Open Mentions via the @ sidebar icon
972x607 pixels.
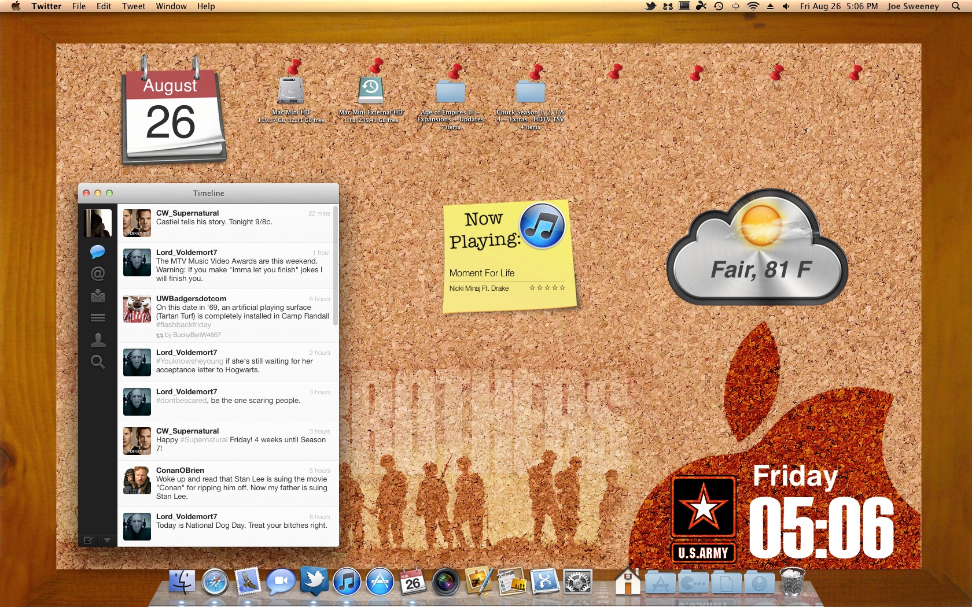[x=97, y=273]
